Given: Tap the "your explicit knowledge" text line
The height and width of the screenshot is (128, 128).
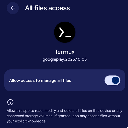Looking at the screenshot, I should click(26, 121).
